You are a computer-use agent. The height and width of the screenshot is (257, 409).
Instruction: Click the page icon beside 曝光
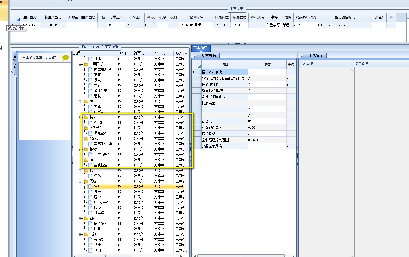tap(90, 80)
